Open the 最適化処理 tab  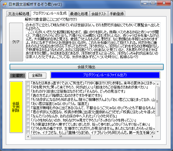[x=79, y=14]
